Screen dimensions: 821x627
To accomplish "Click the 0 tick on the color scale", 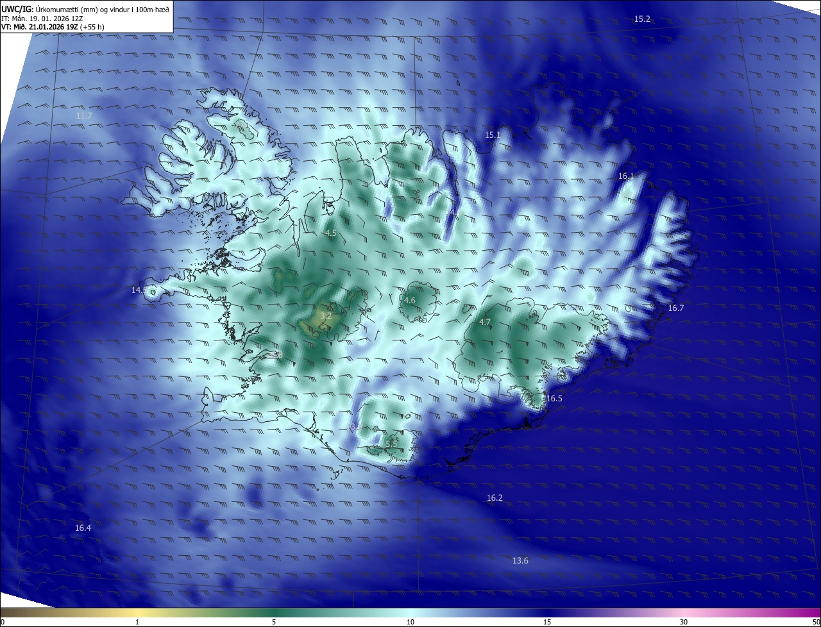I will pos(3,623).
